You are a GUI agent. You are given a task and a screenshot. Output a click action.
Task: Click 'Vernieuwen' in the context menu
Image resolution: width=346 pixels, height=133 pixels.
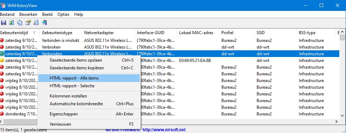(x=89, y=124)
